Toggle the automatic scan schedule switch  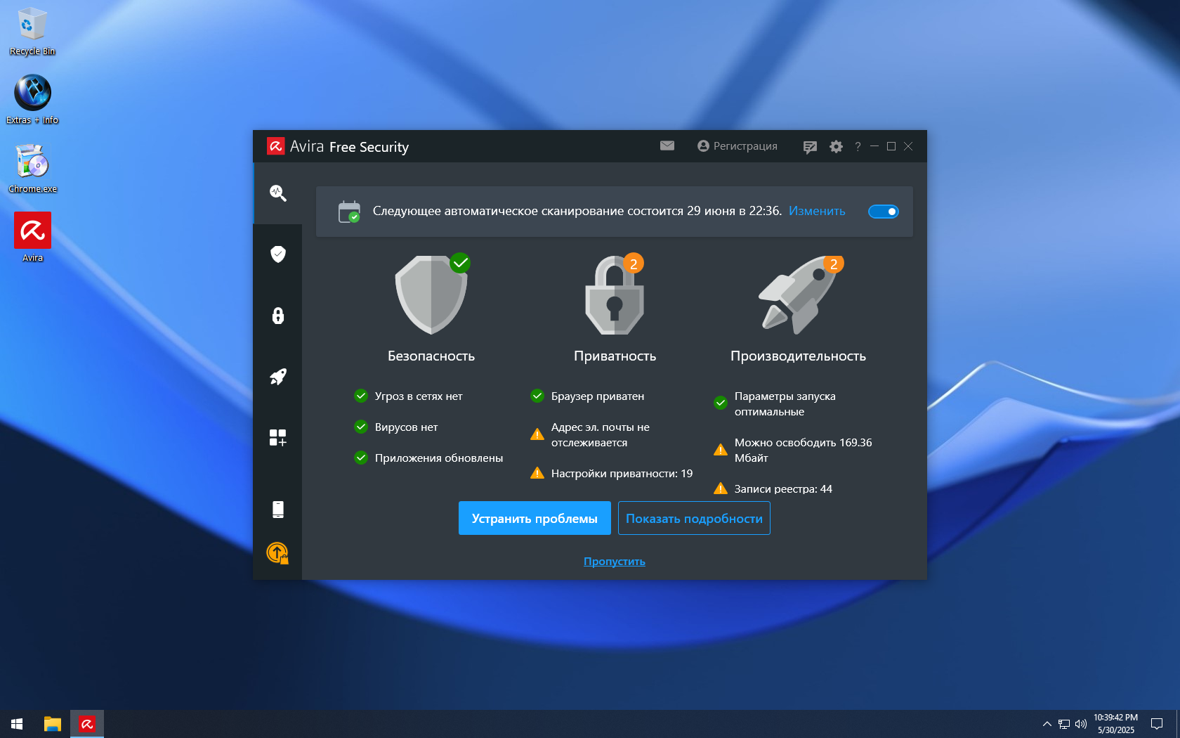point(884,212)
